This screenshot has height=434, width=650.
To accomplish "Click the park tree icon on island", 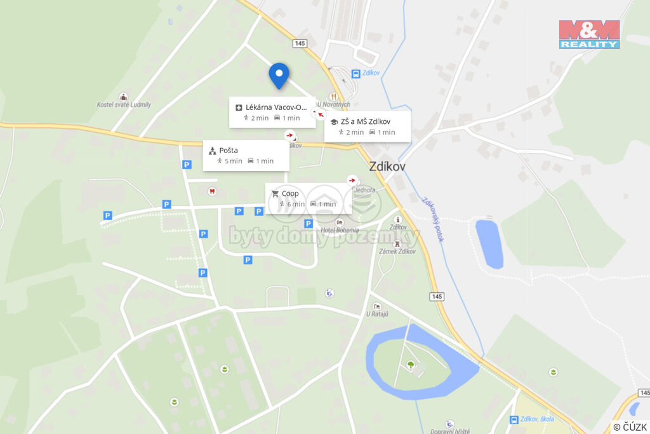I will click(x=411, y=365).
